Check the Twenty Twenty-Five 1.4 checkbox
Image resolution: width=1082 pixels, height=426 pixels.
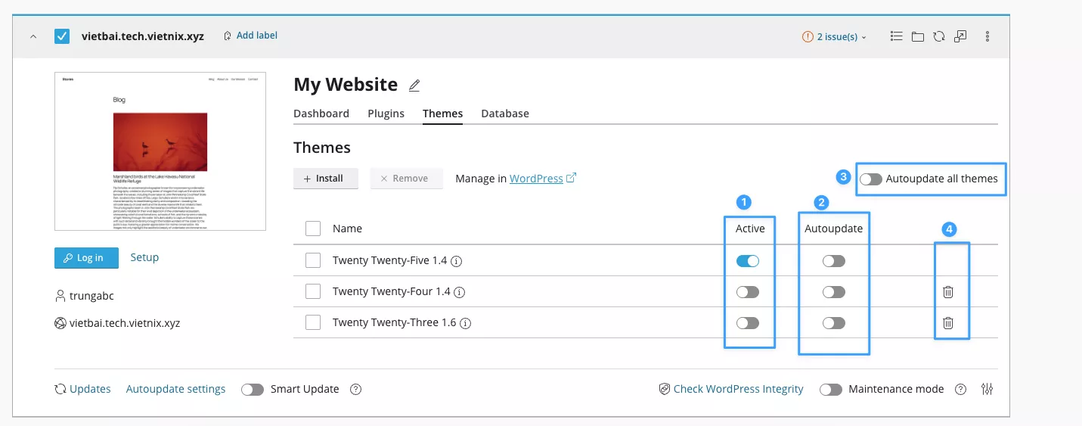(x=313, y=260)
